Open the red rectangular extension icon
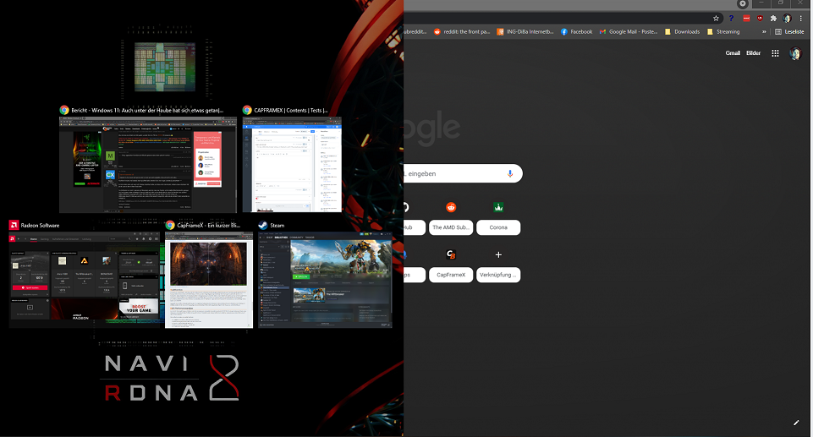The width and height of the screenshot is (813, 437). (746, 18)
